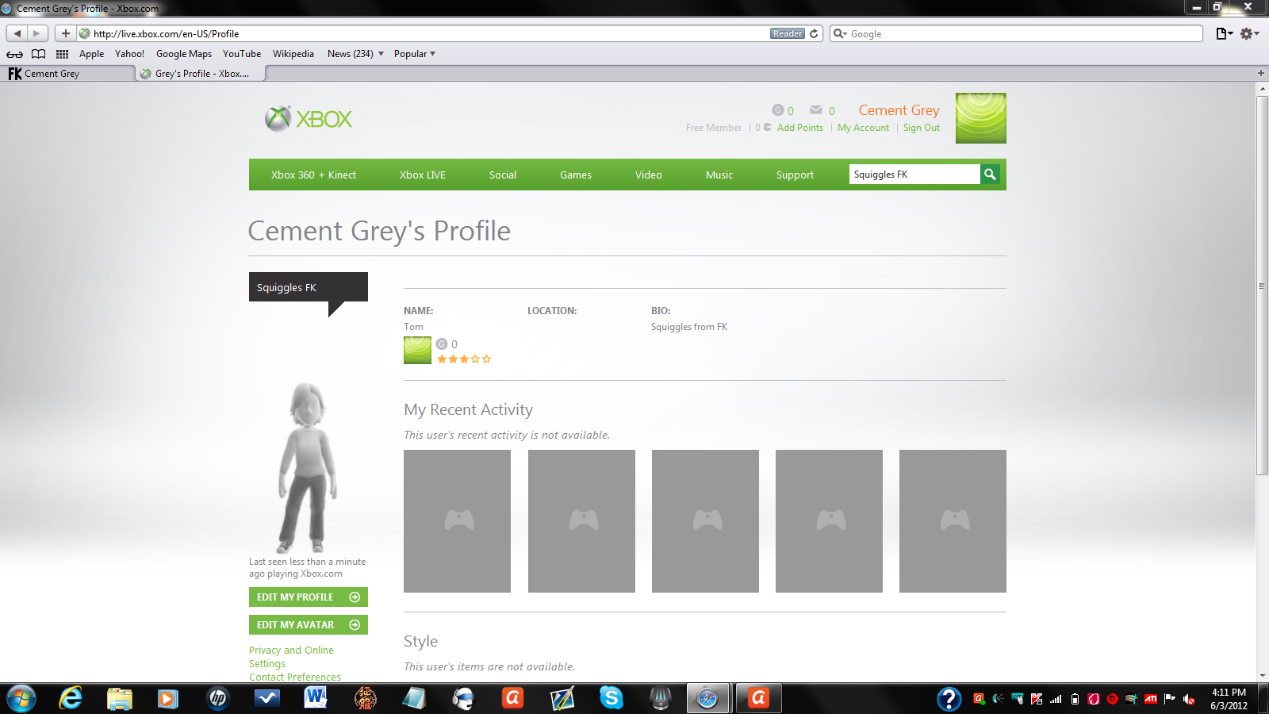Click the Edit My Avatar button

[309, 624]
